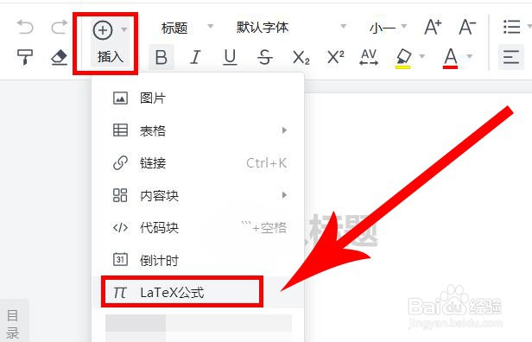532x342 pixels.
Task: Expand highlighter color dropdown arrow
Action: point(422,56)
